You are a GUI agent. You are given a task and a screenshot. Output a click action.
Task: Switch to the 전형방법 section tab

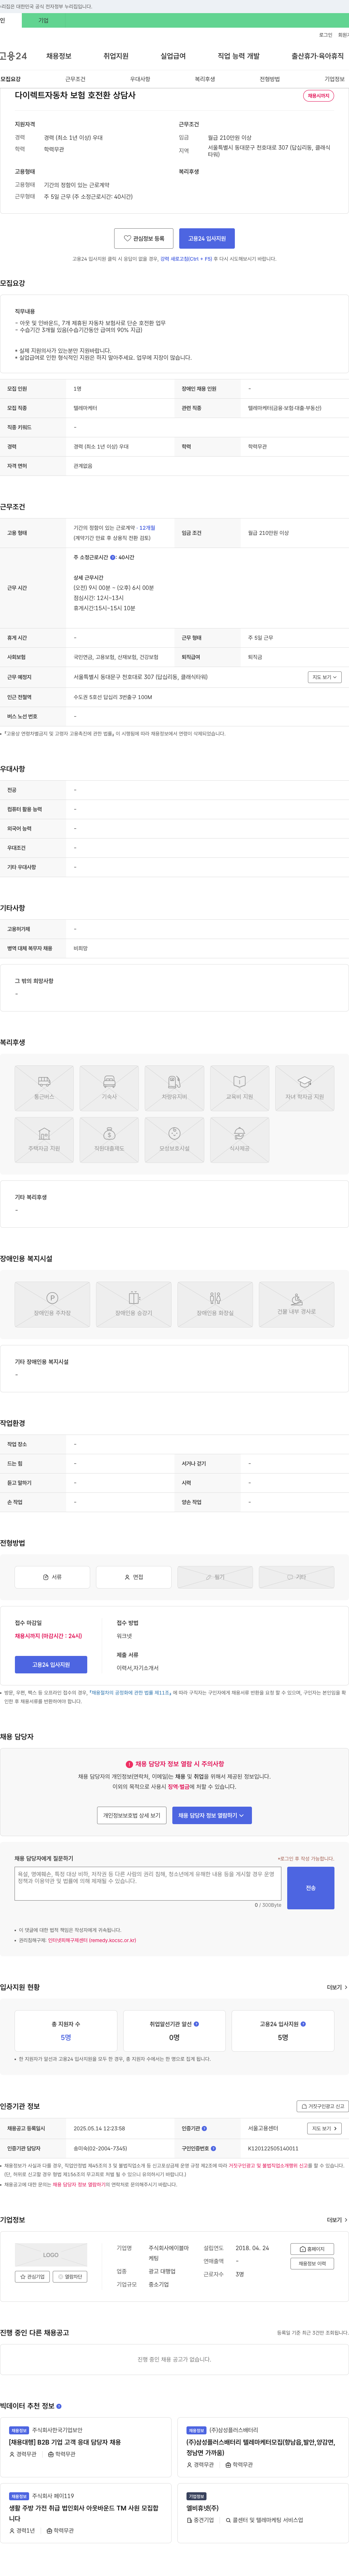click(269, 79)
